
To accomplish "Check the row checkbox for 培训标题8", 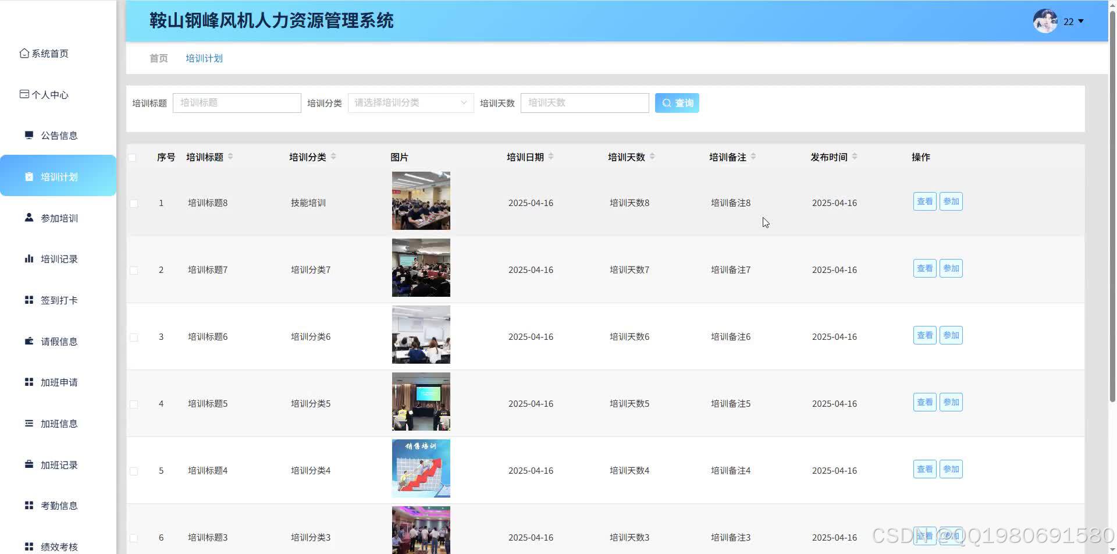I will (134, 203).
